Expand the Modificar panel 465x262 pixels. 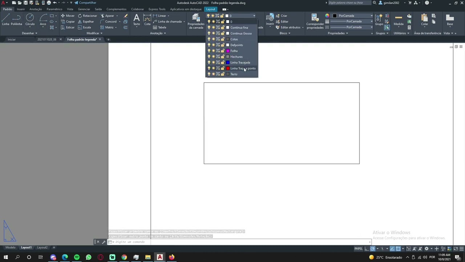94,33
